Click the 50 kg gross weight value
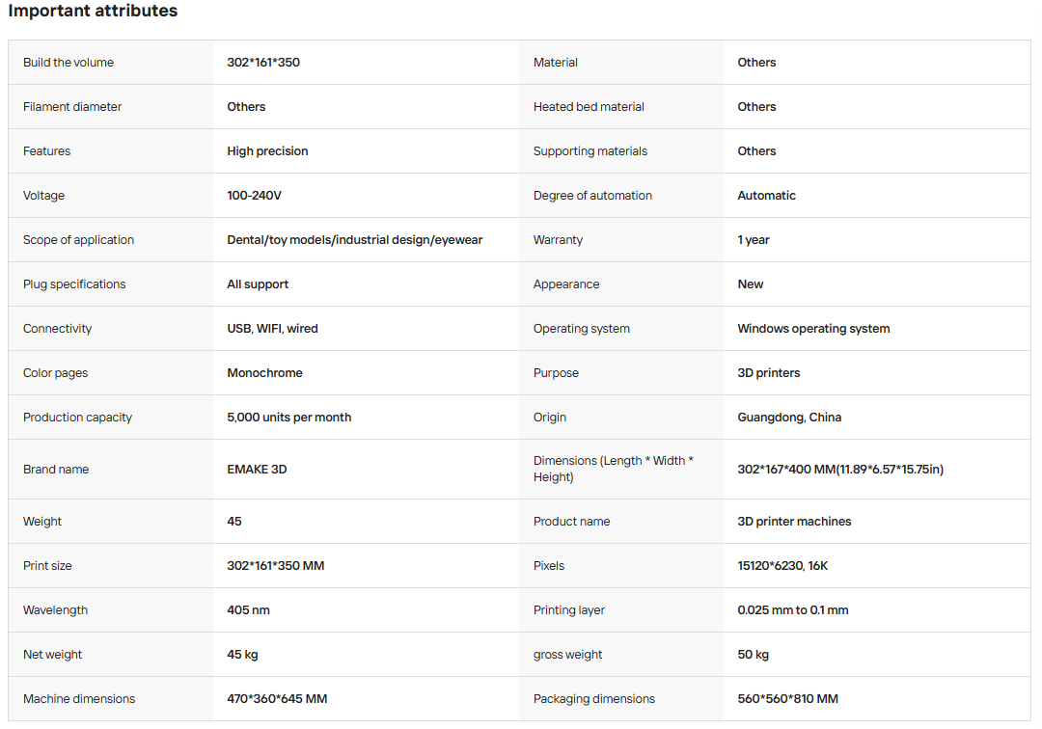This screenshot has height=729, width=1042. point(753,655)
